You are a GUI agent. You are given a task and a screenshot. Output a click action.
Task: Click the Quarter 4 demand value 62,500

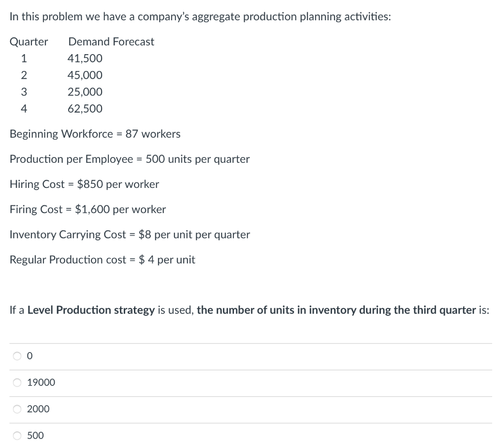click(85, 108)
